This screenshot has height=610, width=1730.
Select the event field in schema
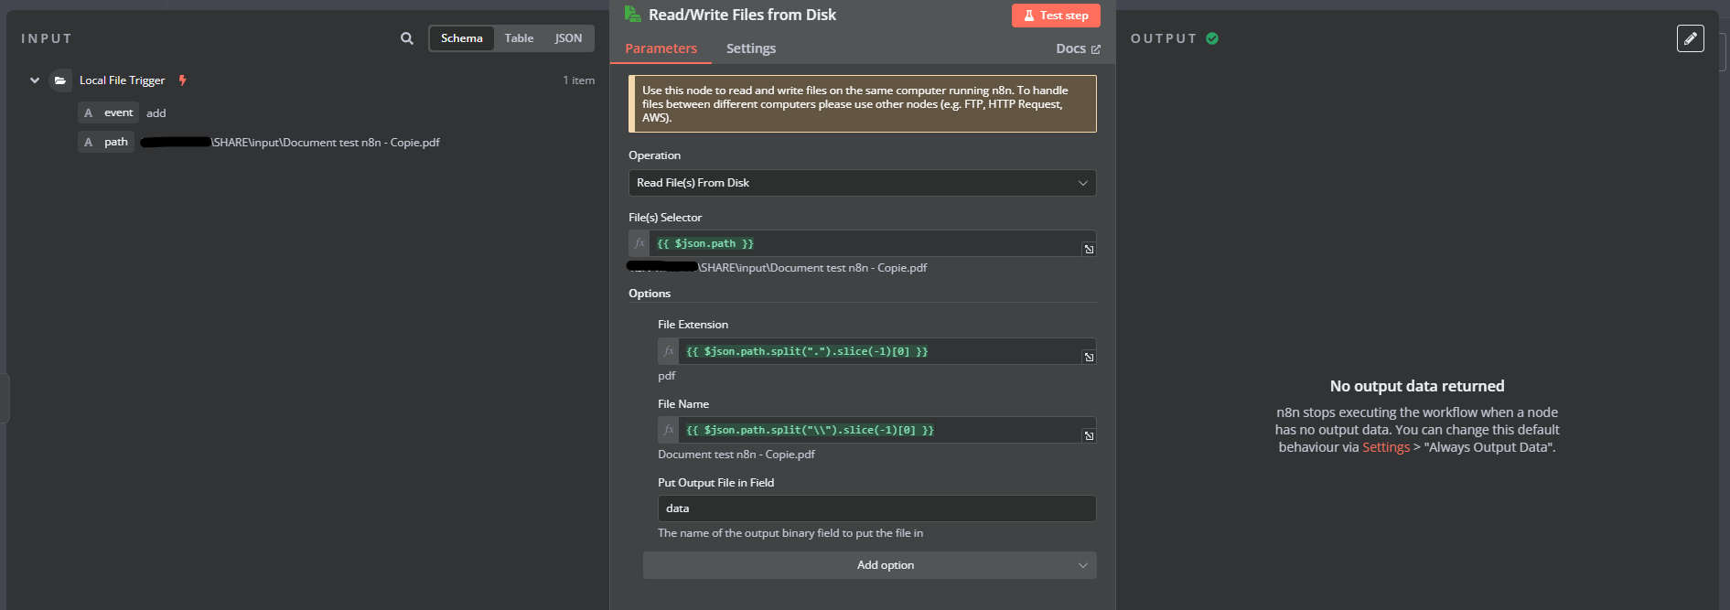[108, 112]
